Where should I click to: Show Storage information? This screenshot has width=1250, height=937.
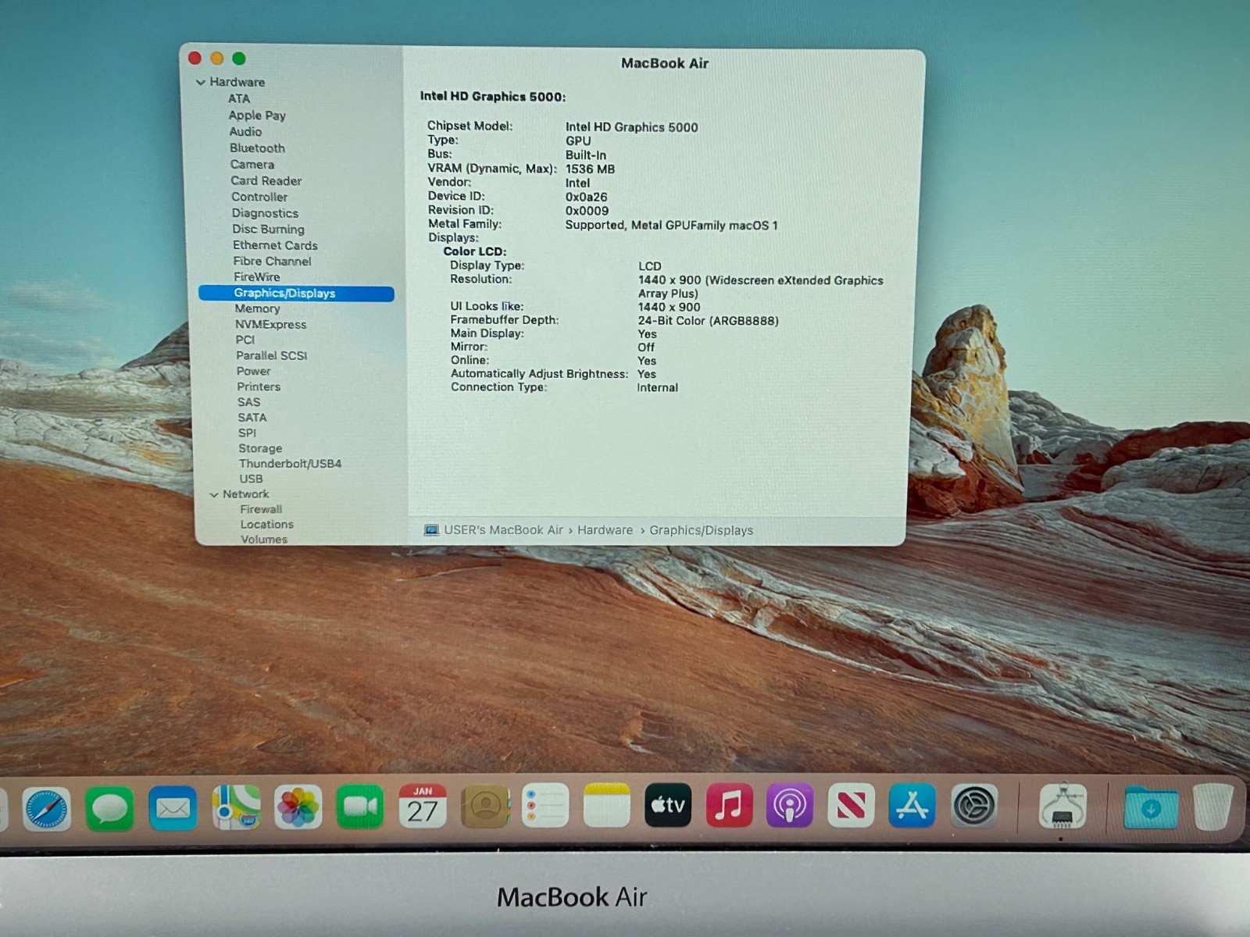260,449
